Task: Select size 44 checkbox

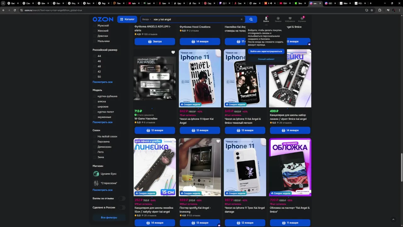Action: pos(94,56)
